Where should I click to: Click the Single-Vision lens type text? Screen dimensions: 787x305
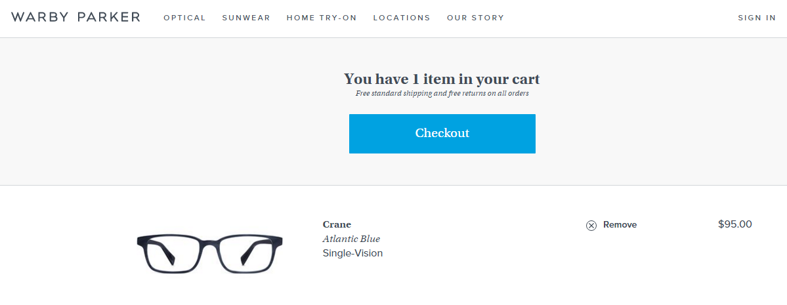(353, 253)
